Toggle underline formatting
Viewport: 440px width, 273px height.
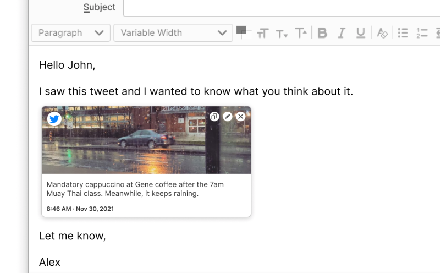pyautogui.click(x=360, y=33)
